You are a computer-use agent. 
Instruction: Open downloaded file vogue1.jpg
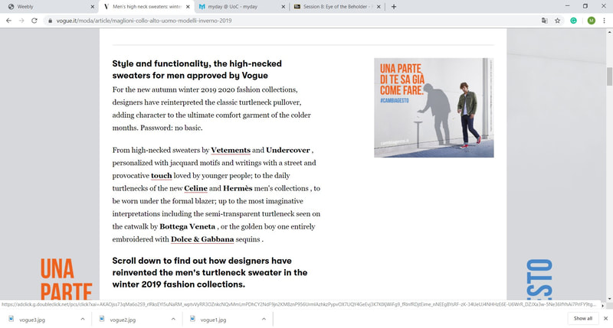tap(213, 320)
